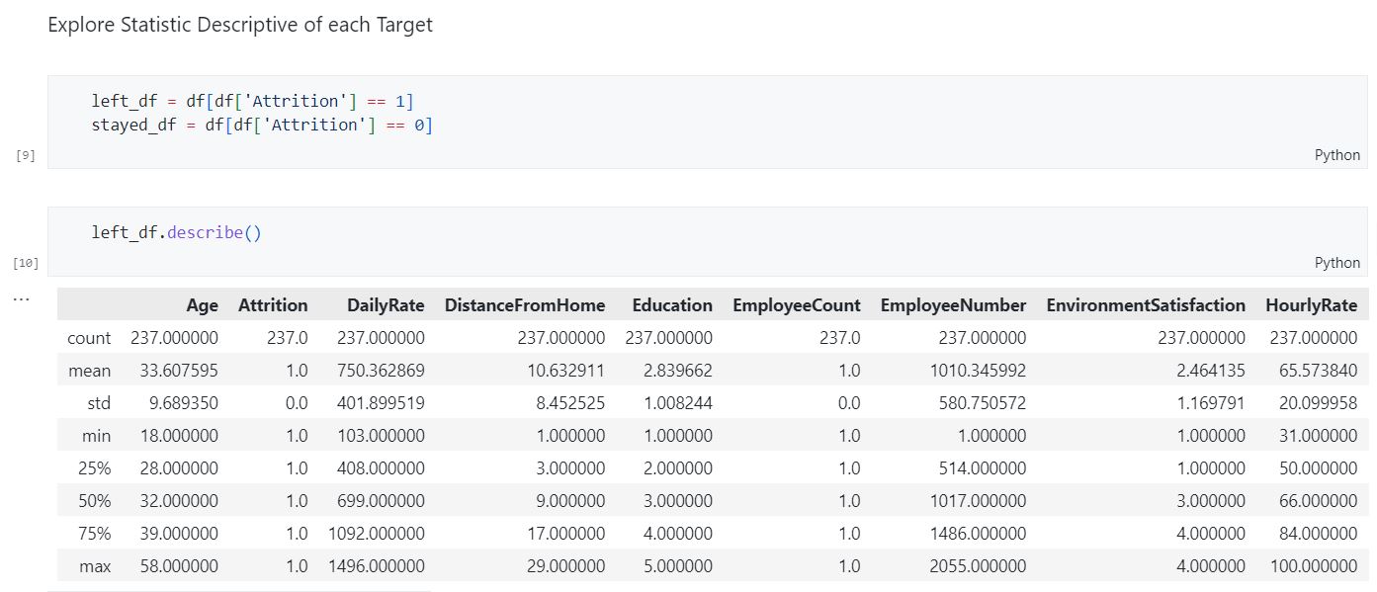The width and height of the screenshot is (1377, 592).
Task: Click EmployeeNumber max value 2055.000000
Action: (x=979, y=566)
